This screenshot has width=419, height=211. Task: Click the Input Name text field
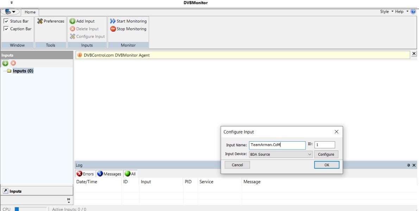click(x=277, y=145)
